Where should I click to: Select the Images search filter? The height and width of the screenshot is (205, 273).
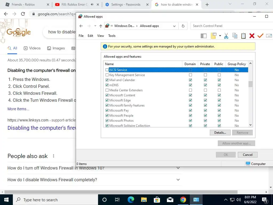tap(56, 48)
